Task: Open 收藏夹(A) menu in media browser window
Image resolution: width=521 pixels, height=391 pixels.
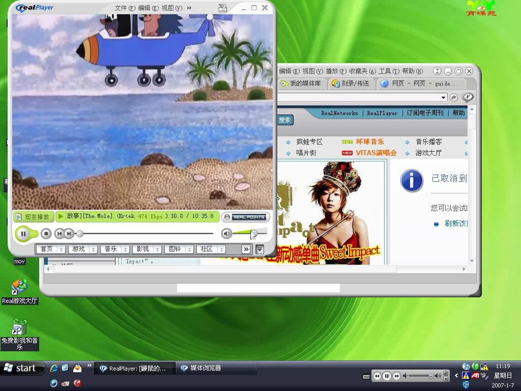Action: (x=362, y=71)
